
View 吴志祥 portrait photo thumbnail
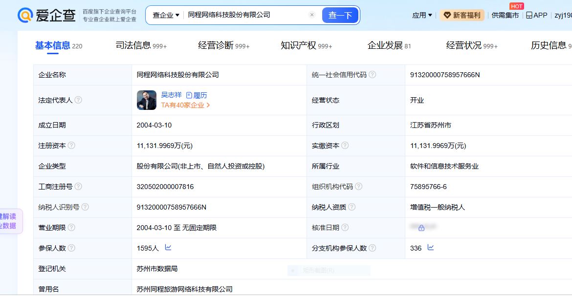(147, 100)
